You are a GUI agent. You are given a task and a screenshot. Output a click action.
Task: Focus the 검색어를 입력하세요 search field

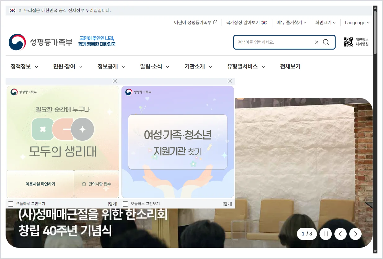coord(274,42)
